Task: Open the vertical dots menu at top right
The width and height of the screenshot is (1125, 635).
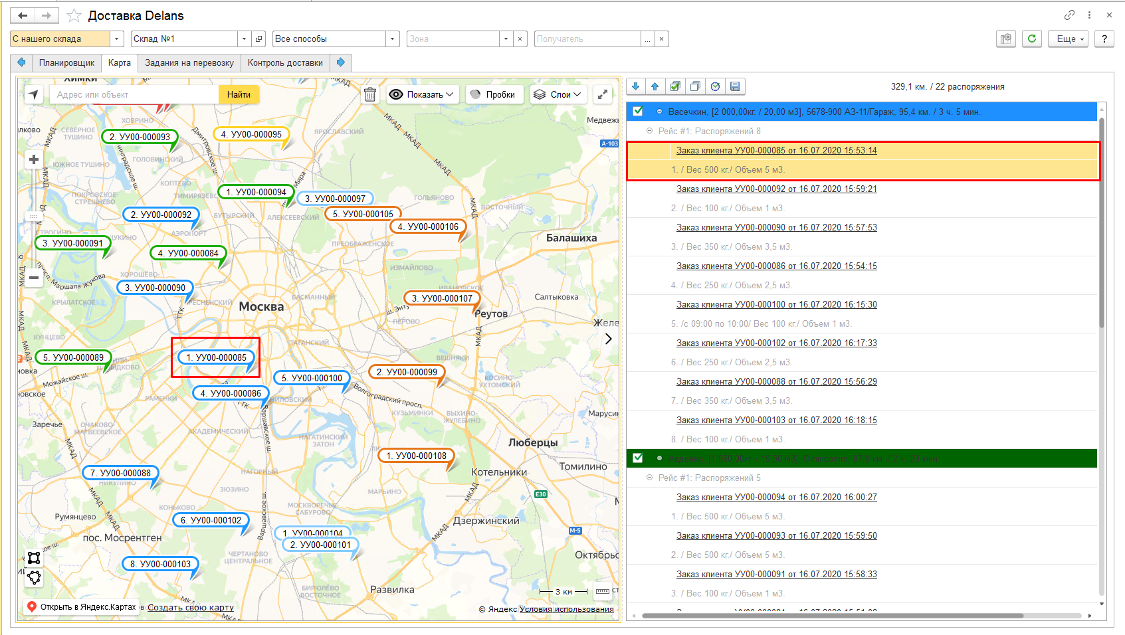Action: [x=1089, y=15]
